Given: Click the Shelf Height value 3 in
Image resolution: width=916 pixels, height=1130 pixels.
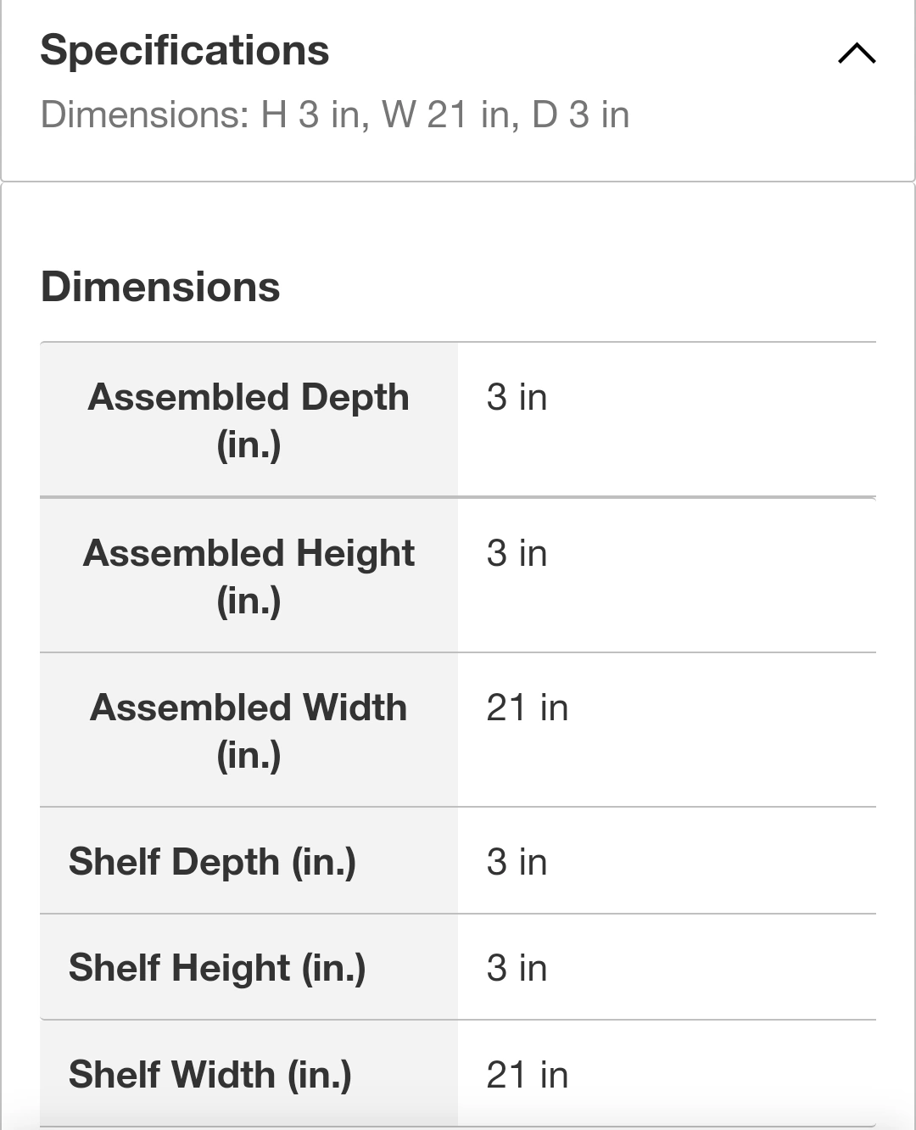Looking at the screenshot, I should [517, 968].
